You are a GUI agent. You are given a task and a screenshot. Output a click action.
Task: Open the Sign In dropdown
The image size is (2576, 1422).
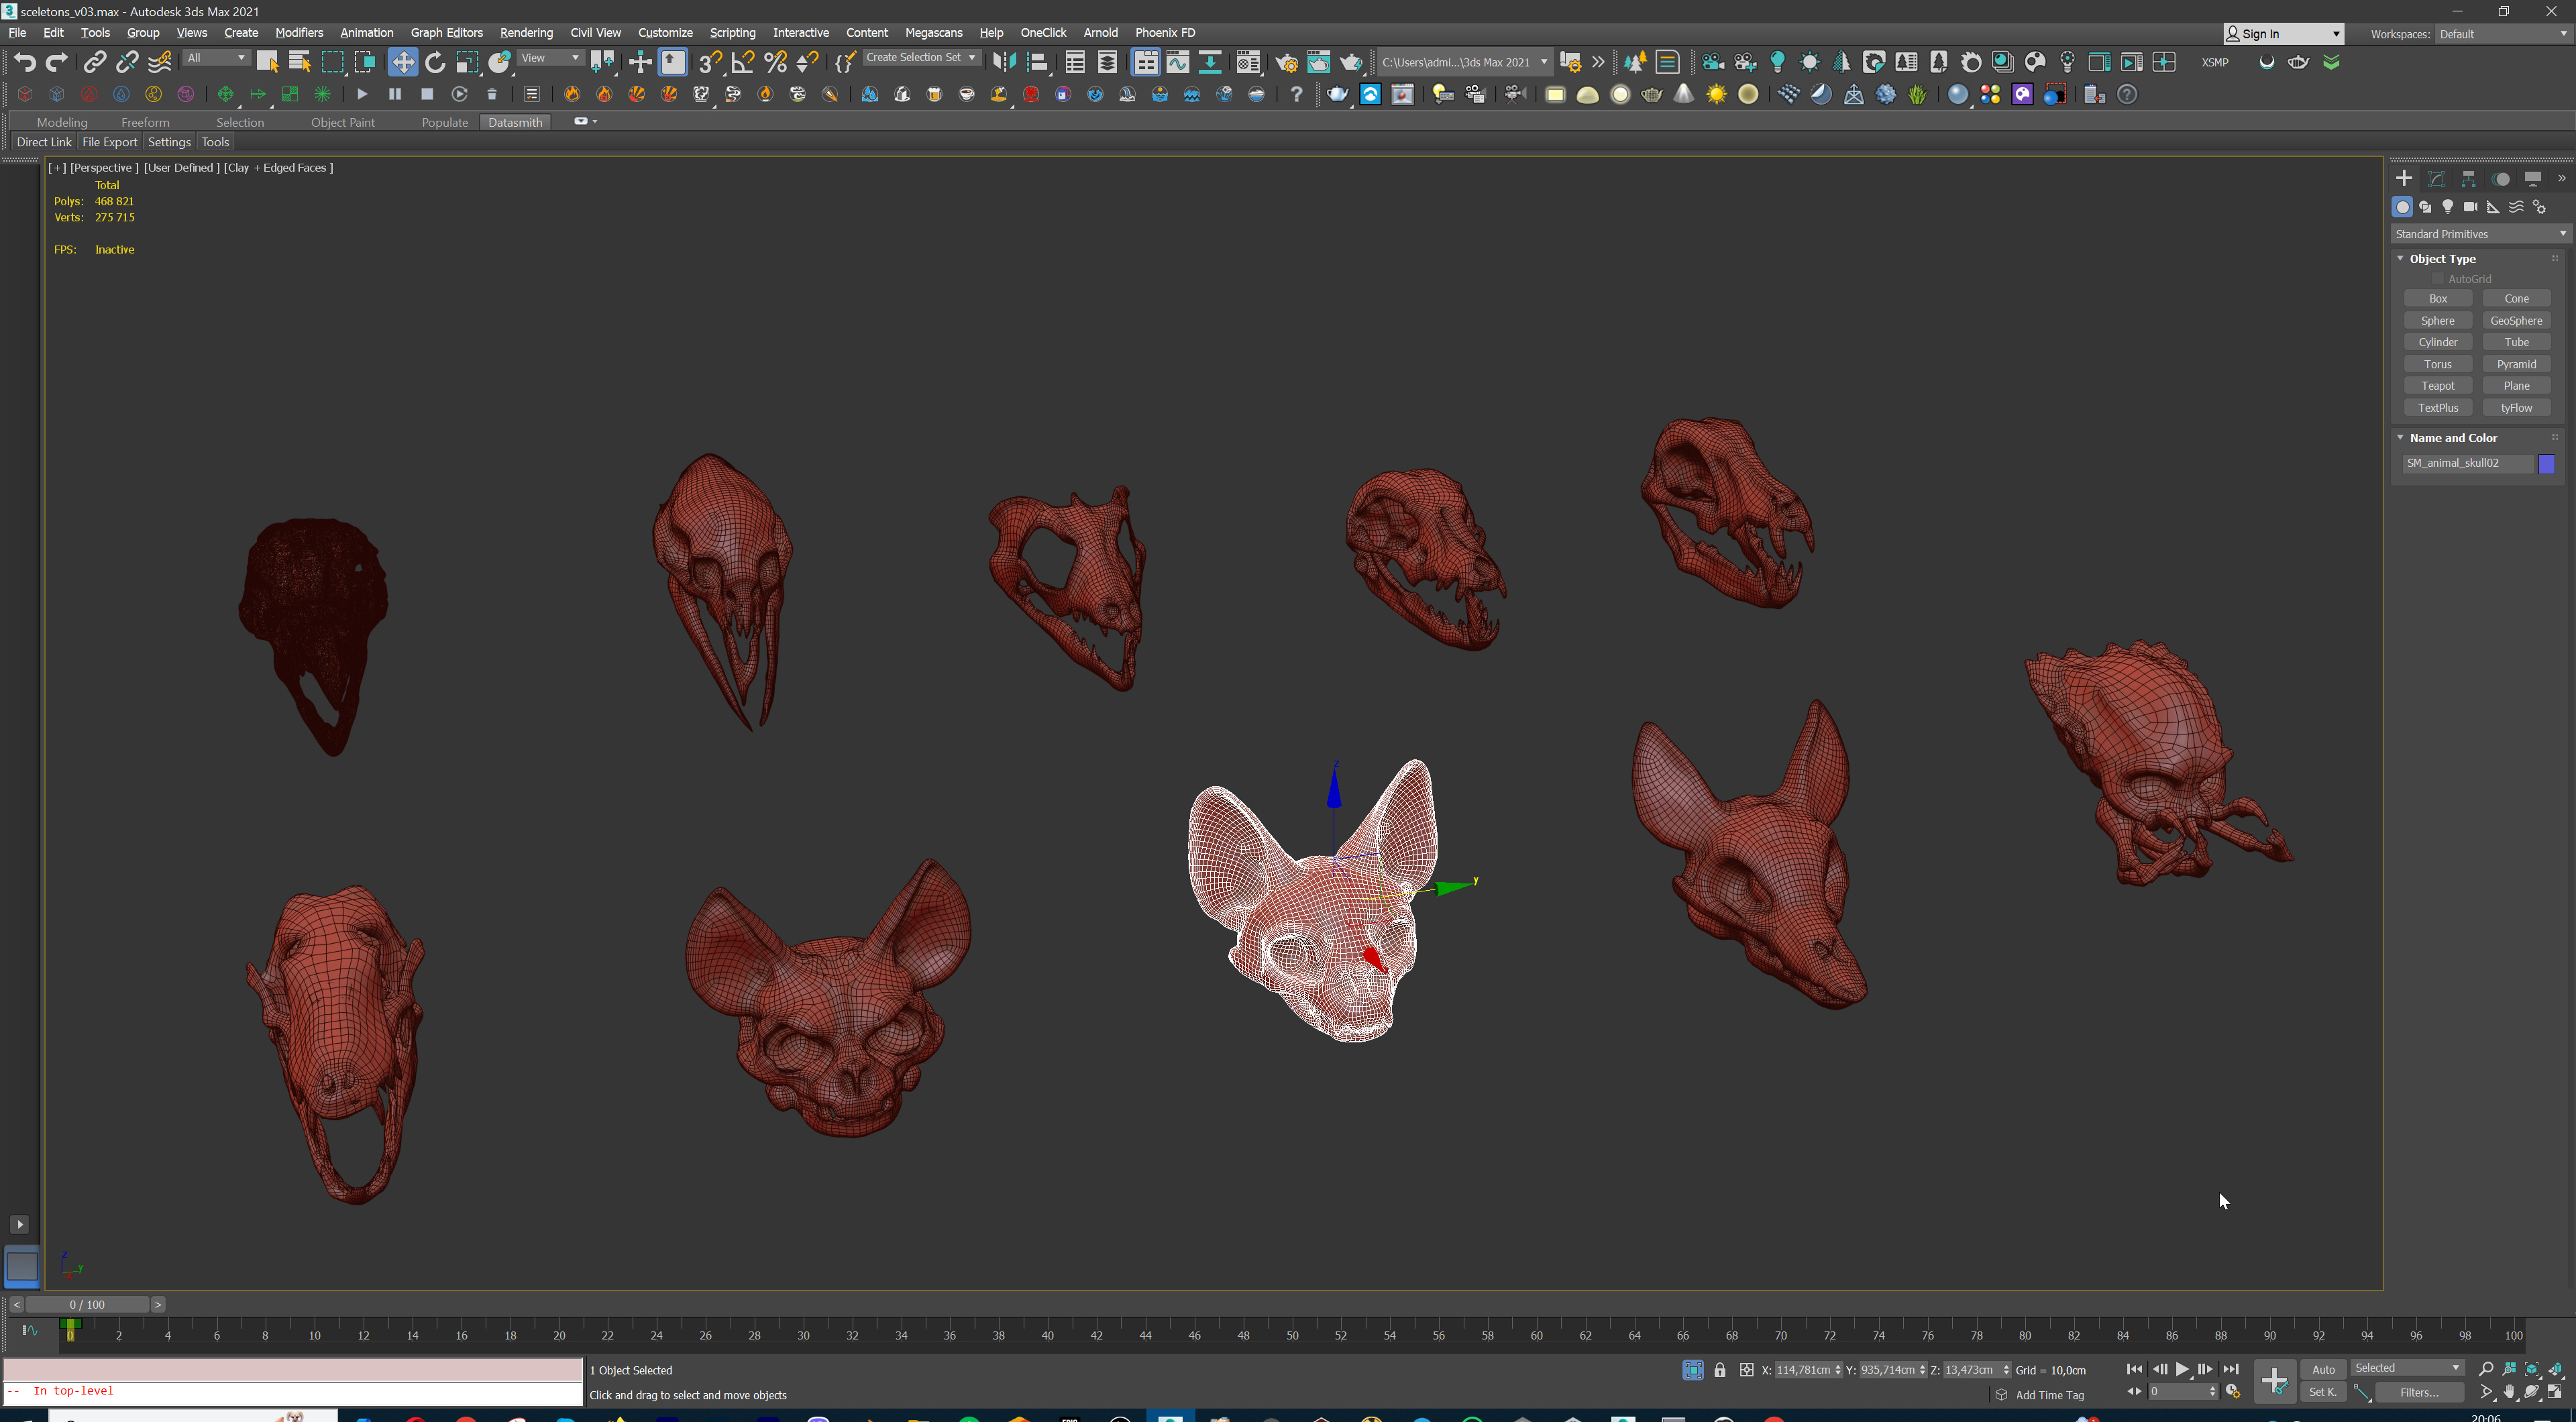[x=2283, y=34]
